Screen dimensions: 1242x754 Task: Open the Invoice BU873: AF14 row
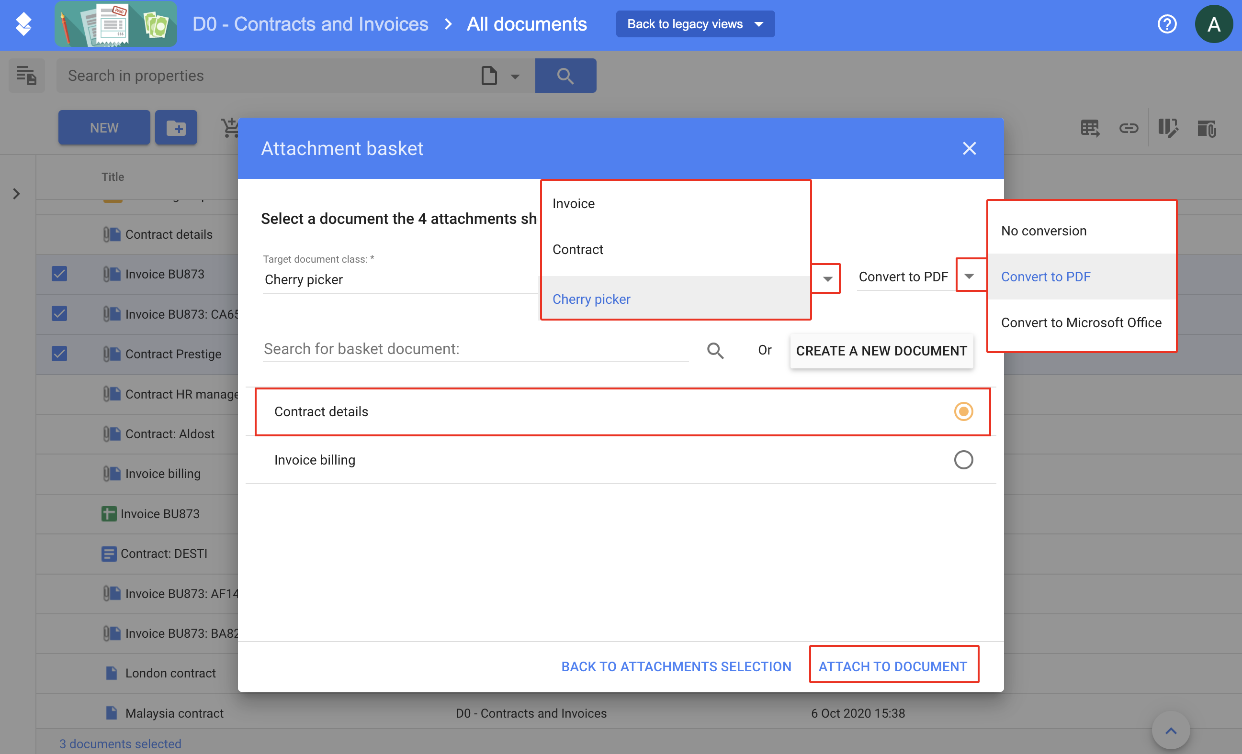182,593
